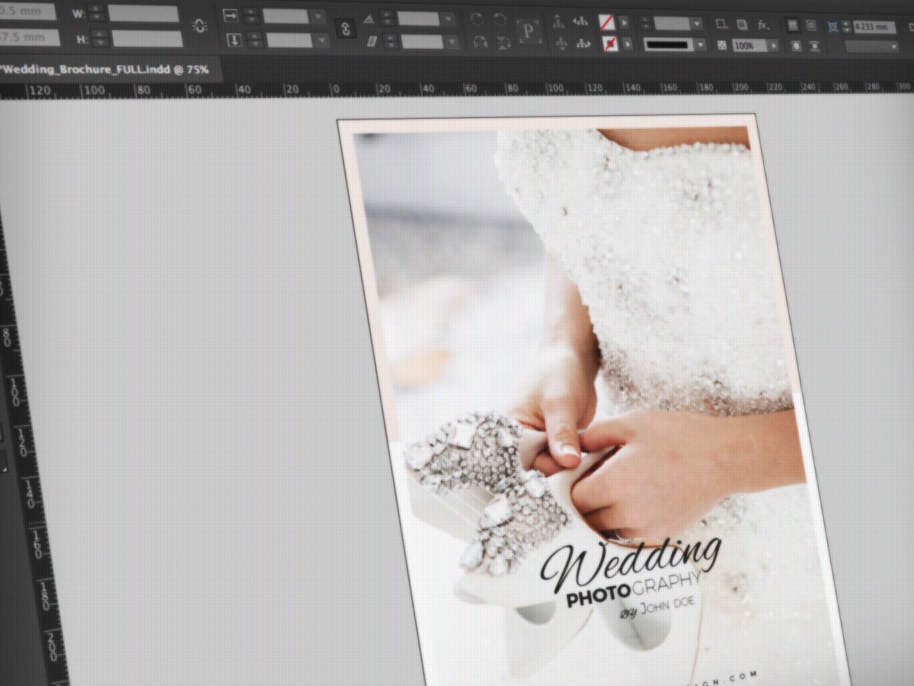
Task: Click the "by John Doe" text on the cover
Action: (659, 608)
